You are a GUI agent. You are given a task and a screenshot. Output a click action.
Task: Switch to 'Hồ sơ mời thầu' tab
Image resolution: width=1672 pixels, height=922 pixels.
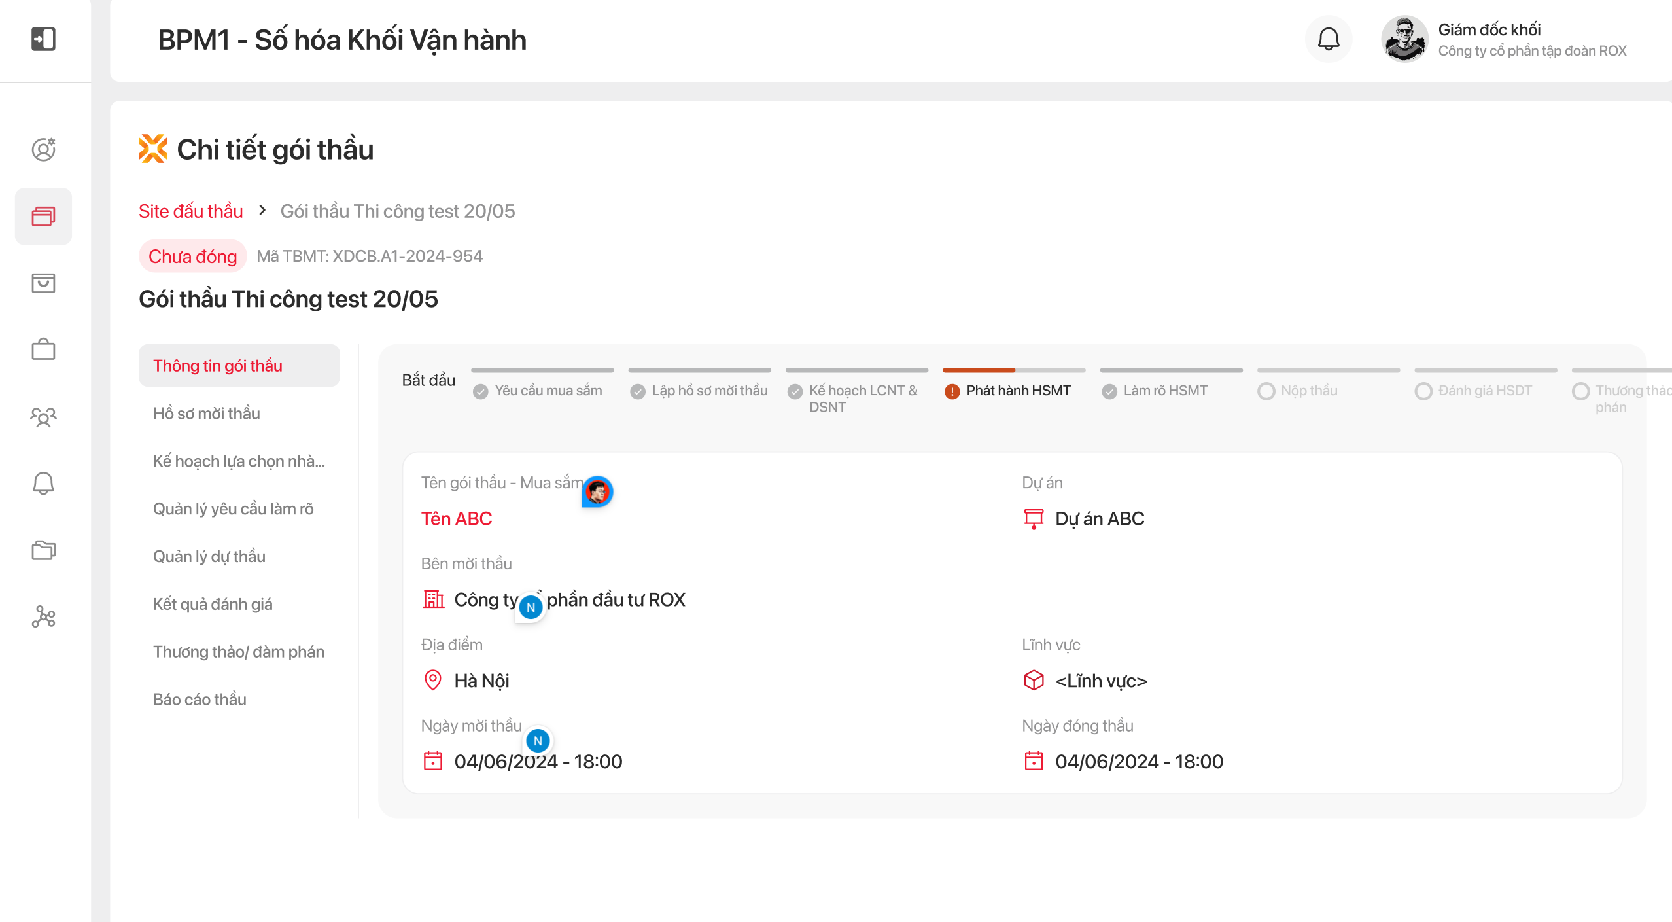(x=207, y=414)
